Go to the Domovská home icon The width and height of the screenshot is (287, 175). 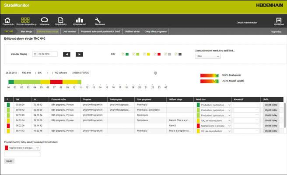click(x=7, y=20)
